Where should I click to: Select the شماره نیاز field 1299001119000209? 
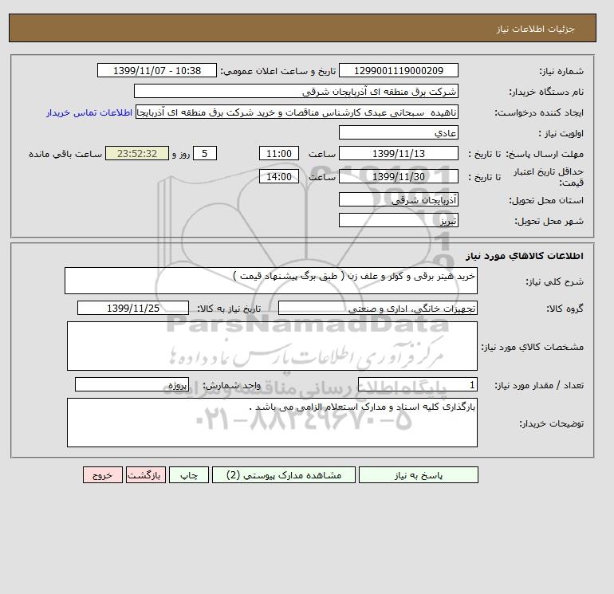coord(398,70)
